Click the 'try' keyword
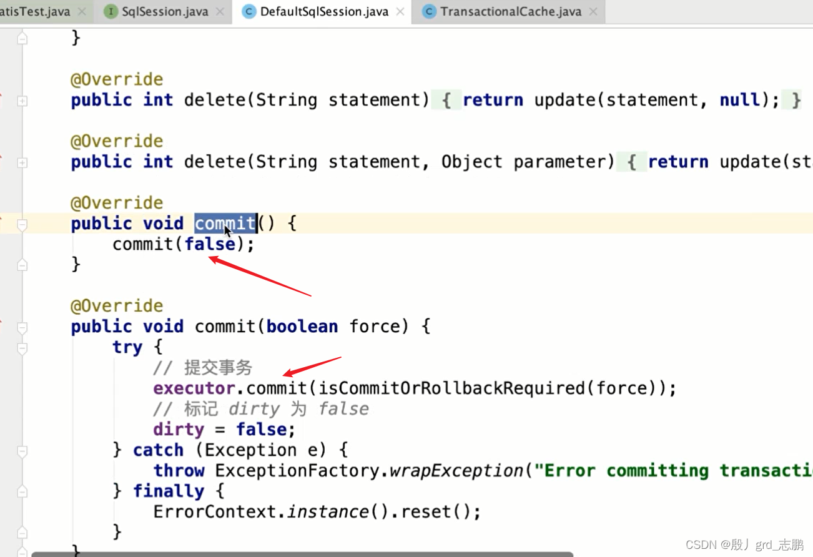The width and height of the screenshot is (813, 557). pos(127,347)
